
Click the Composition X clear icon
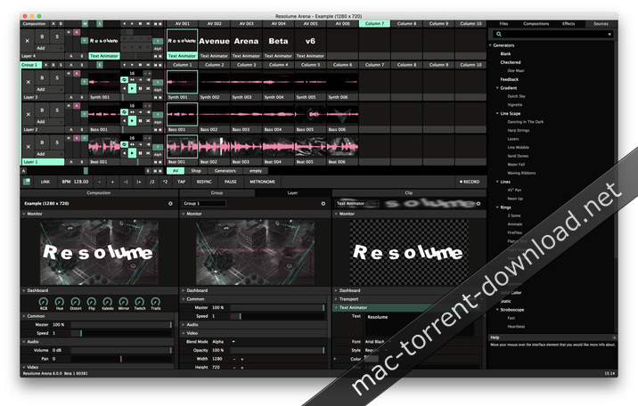coord(53,24)
